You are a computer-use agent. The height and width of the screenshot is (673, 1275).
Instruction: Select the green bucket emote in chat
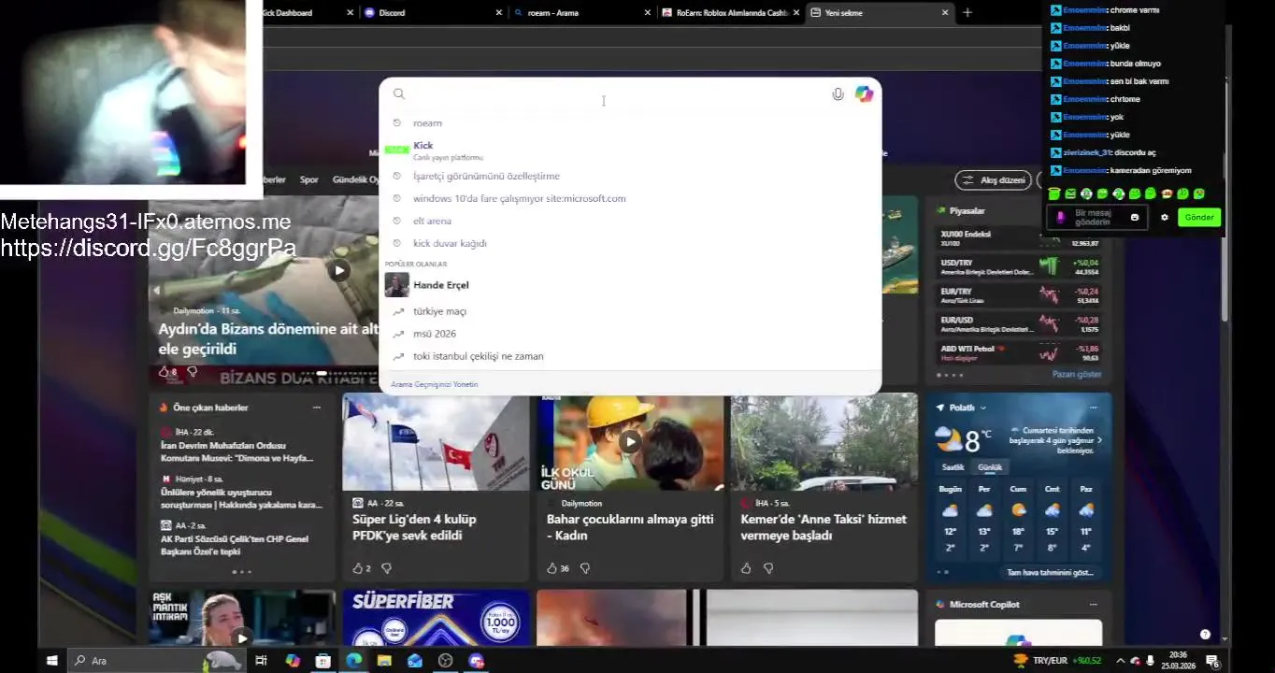point(1054,194)
